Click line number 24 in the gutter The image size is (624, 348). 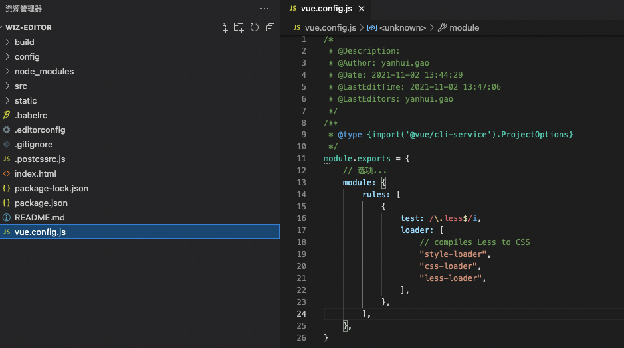tap(301, 313)
